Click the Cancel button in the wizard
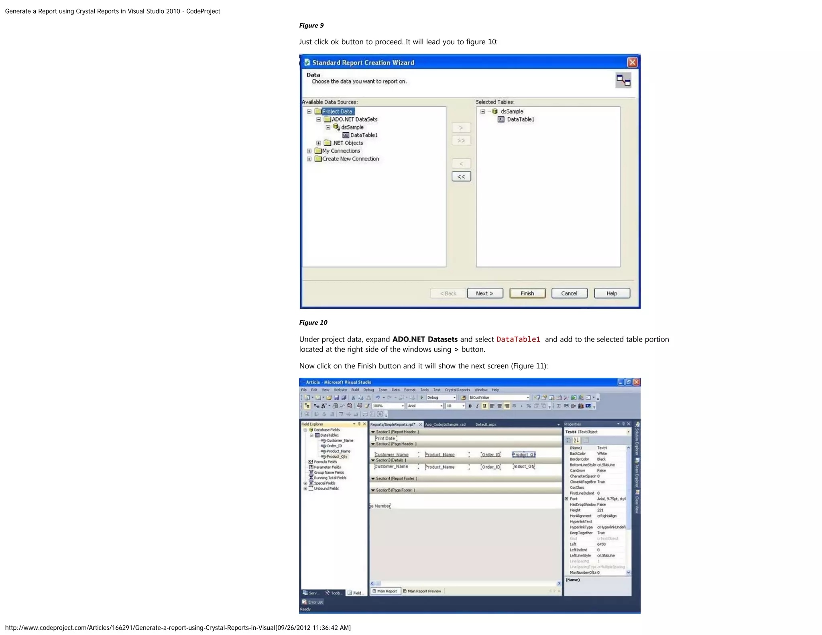 point(569,293)
